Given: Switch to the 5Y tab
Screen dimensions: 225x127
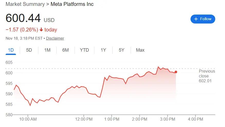Looking at the screenshot, I should (122, 50).
